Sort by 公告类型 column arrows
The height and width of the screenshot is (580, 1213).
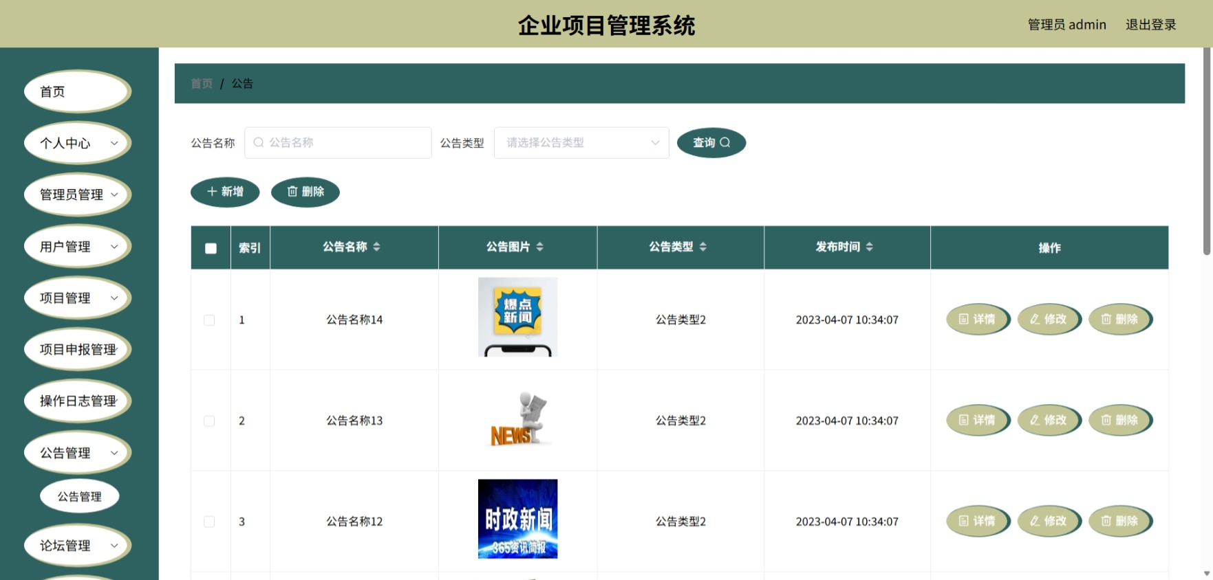click(702, 247)
